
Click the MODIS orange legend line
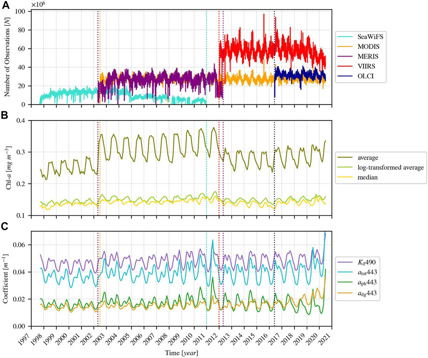(344, 46)
